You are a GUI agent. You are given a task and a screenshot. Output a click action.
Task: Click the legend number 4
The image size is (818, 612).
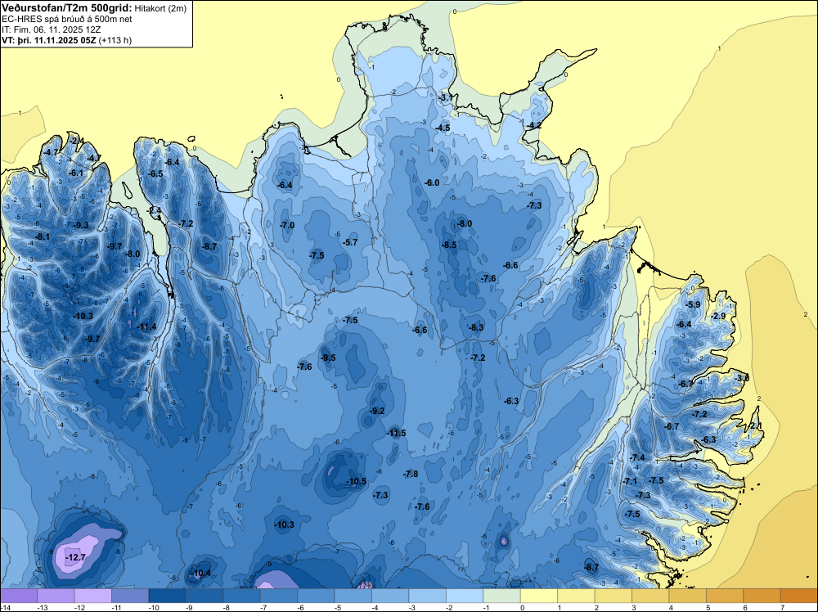pos(670,607)
